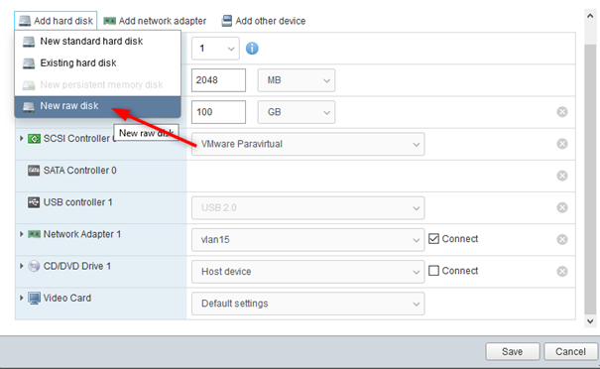Click Add other device
The image size is (600, 369).
point(264,21)
